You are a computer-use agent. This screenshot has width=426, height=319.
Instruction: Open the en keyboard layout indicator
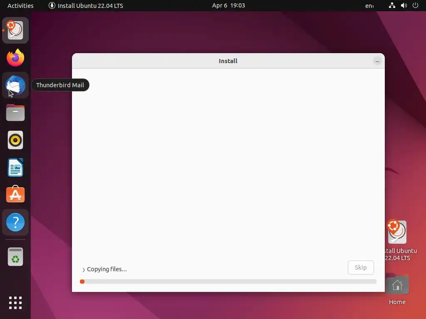pos(369,6)
